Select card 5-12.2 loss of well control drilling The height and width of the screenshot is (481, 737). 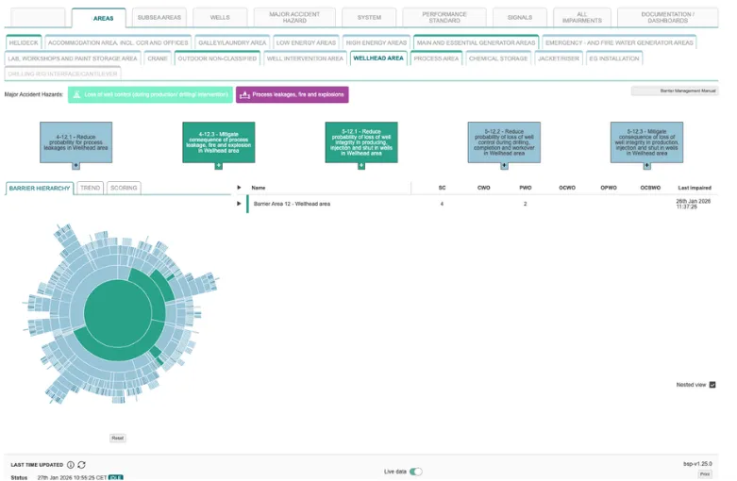click(x=504, y=142)
